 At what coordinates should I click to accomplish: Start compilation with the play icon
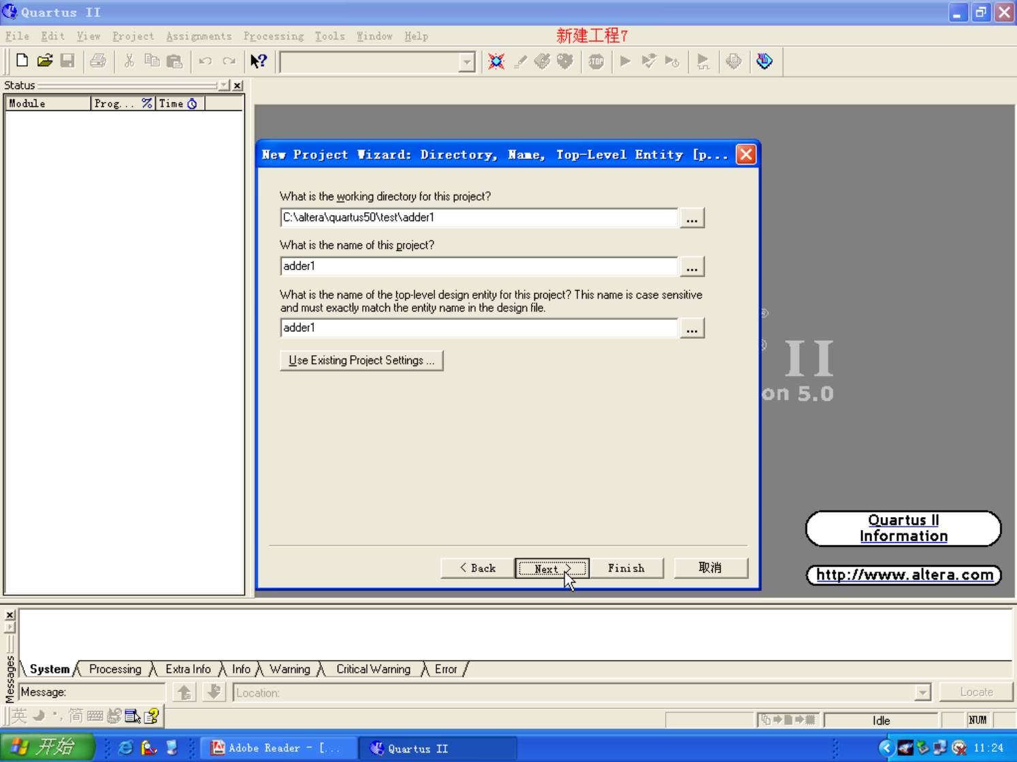pos(626,61)
